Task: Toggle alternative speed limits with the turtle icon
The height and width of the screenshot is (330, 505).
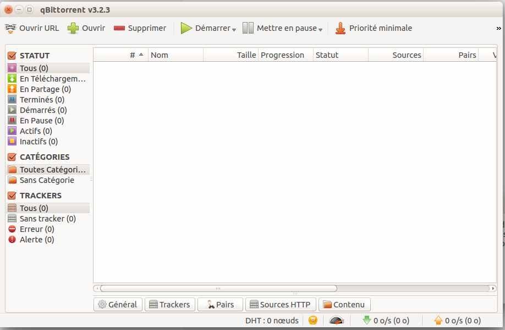Action: click(336, 320)
